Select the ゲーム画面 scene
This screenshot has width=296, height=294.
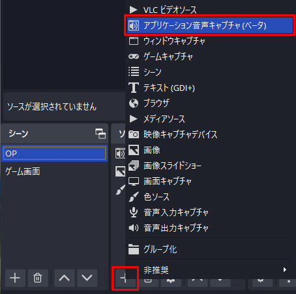tap(55, 171)
